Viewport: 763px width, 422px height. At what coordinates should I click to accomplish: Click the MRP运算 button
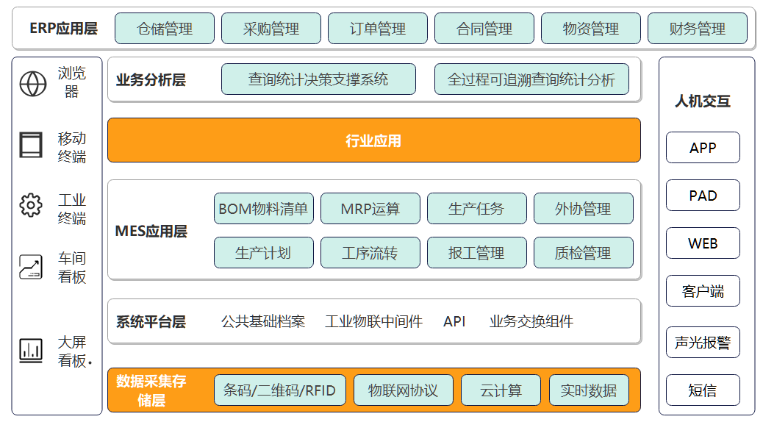(370, 209)
